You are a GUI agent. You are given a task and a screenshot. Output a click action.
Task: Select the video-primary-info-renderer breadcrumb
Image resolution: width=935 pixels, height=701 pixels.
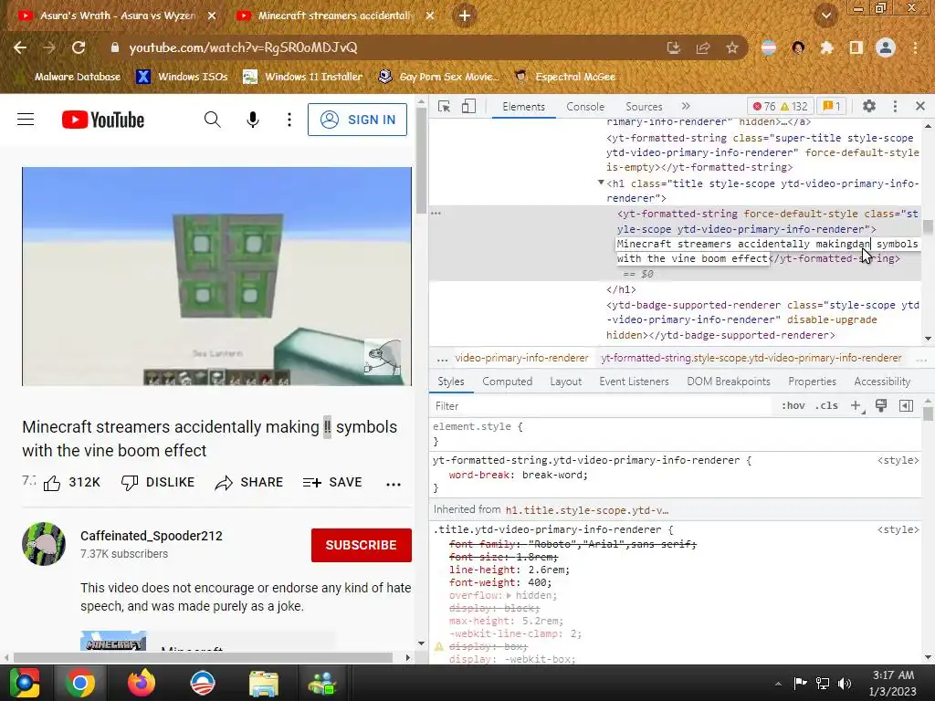(x=521, y=358)
